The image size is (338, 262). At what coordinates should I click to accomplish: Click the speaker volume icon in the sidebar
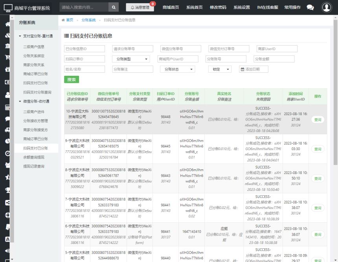(7, 251)
